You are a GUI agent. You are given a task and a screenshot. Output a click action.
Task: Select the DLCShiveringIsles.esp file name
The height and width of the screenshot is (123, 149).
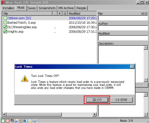tap(22, 27)
